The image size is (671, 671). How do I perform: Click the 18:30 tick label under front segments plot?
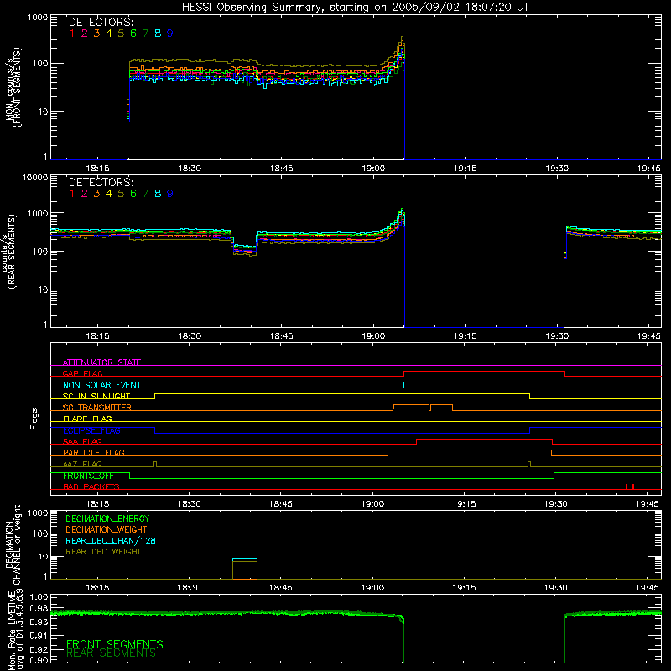coord(190,169)
